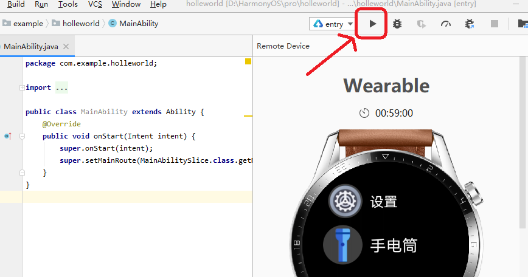Image resolution: width=528 pixels, height=277 pixels.
Task: Run the entry module with play button
Action: [372, 24]
